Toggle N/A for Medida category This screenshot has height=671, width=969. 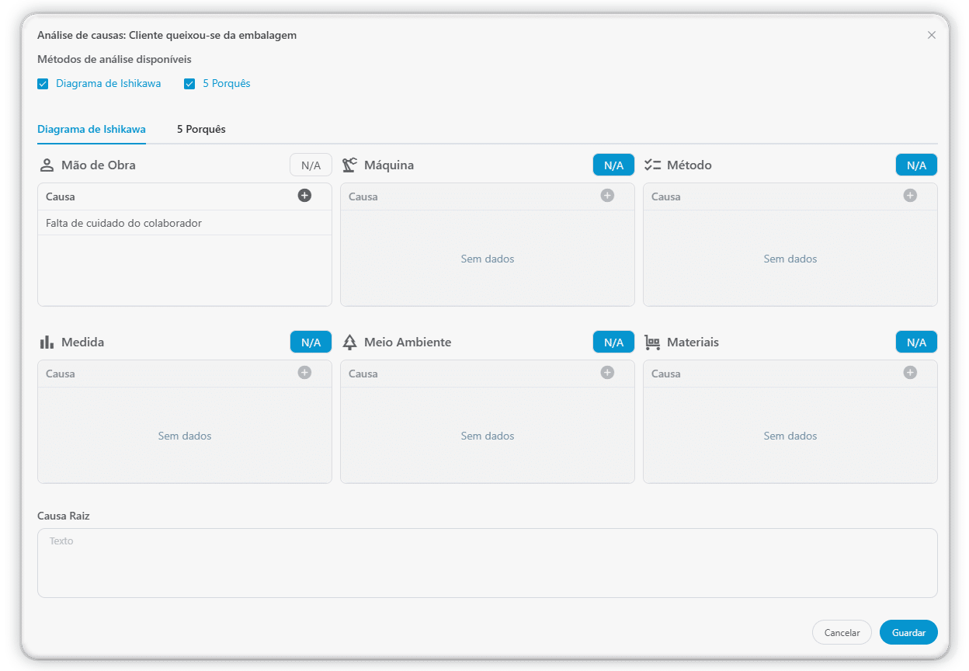pyautogui.click(x=311, y=342)
